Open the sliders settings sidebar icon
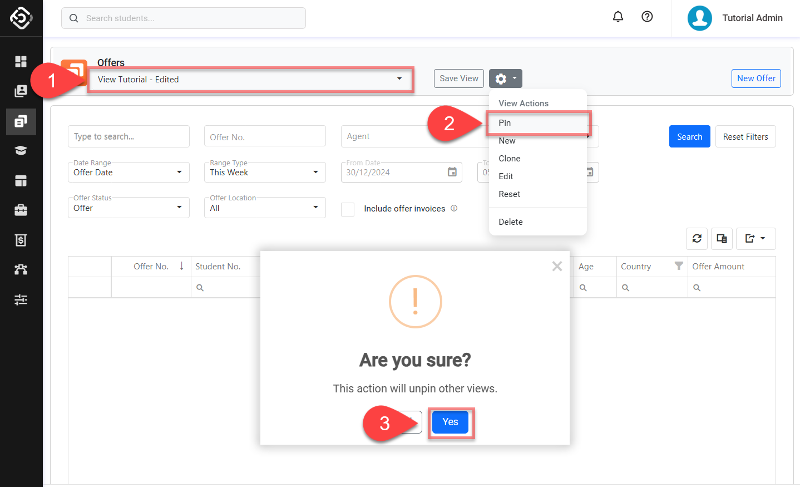 point(21,300)
